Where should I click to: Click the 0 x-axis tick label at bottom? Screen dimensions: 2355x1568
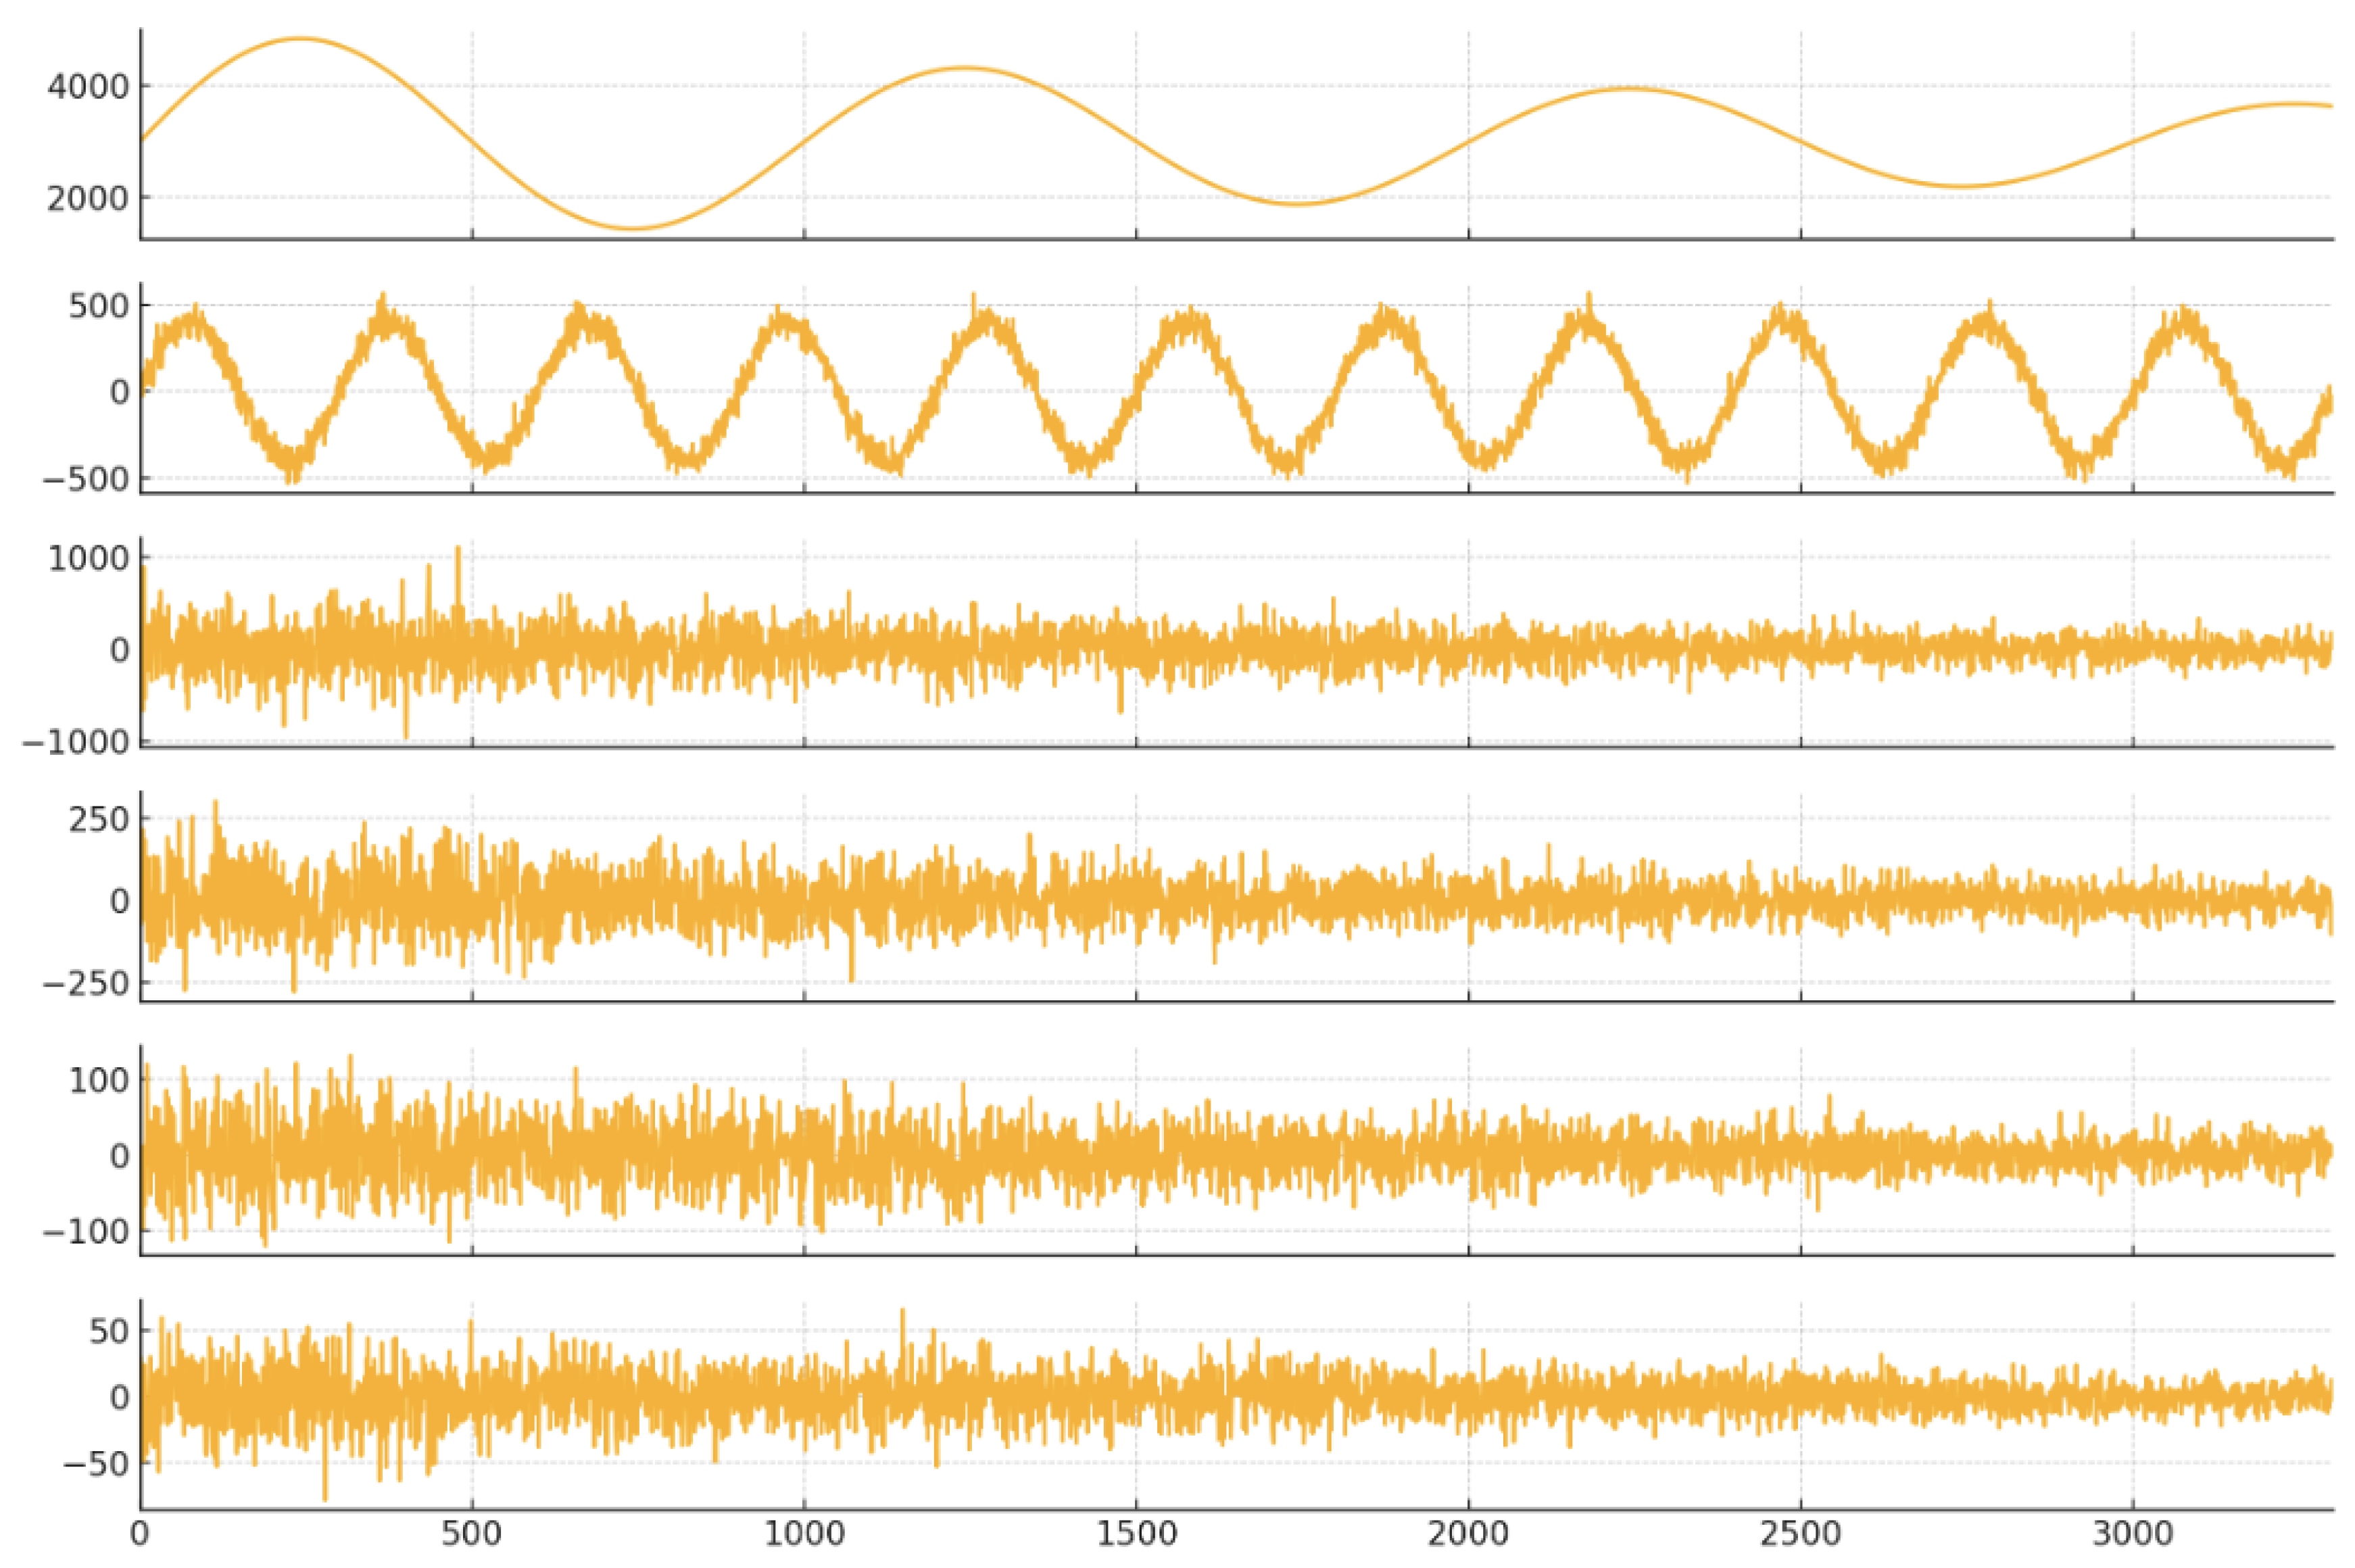coord(140,1534)
